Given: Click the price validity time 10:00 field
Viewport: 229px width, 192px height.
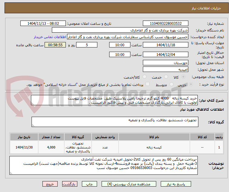Looking at the screenshot, I should 120,55.
